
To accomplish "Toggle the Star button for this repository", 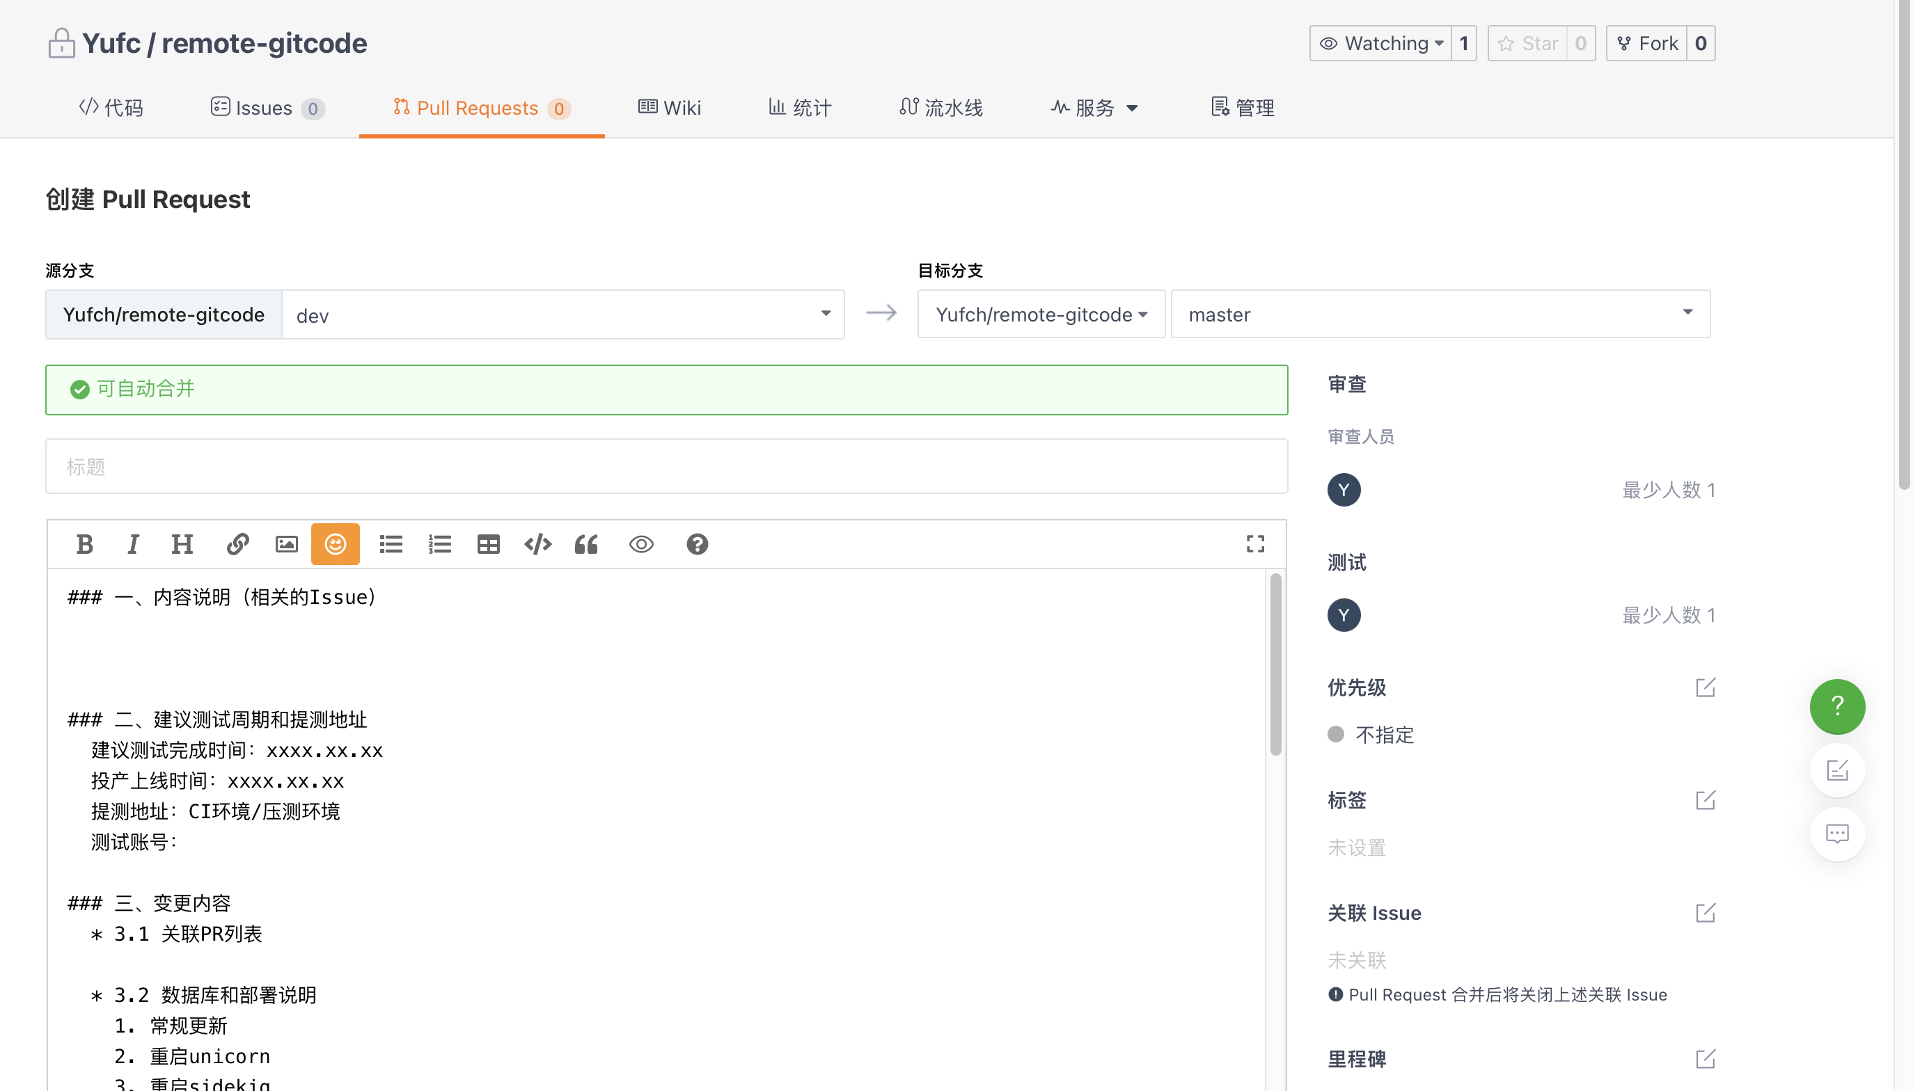I will [x=1528, y=43].
